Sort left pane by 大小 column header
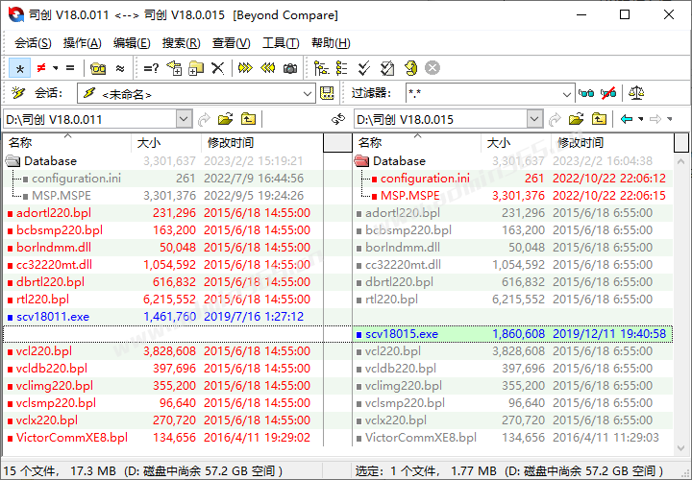Image resolution: width=692 pixels, height=480 pixels. click(166, 143)
